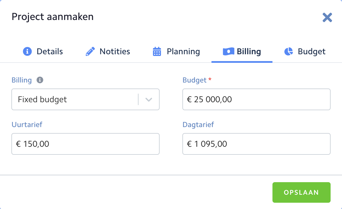Click the blue X to close the dialog

point(327,17)
